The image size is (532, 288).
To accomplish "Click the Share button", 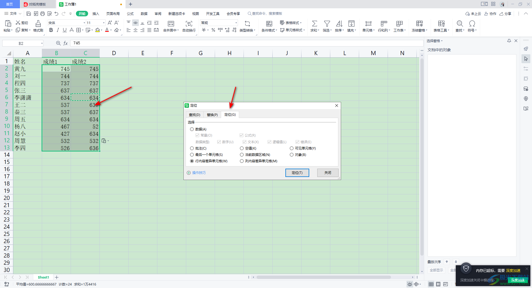I will [x=505, y=14].
